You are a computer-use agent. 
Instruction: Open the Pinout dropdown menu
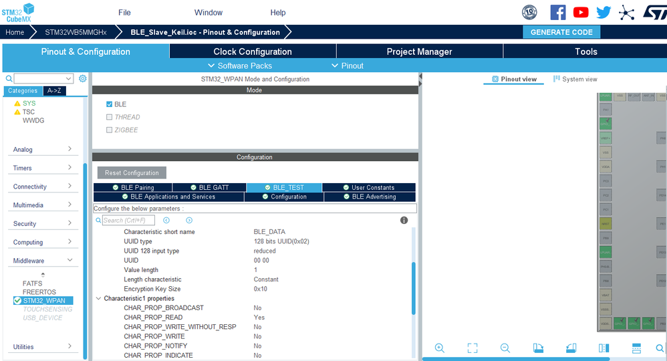(348, 66)
